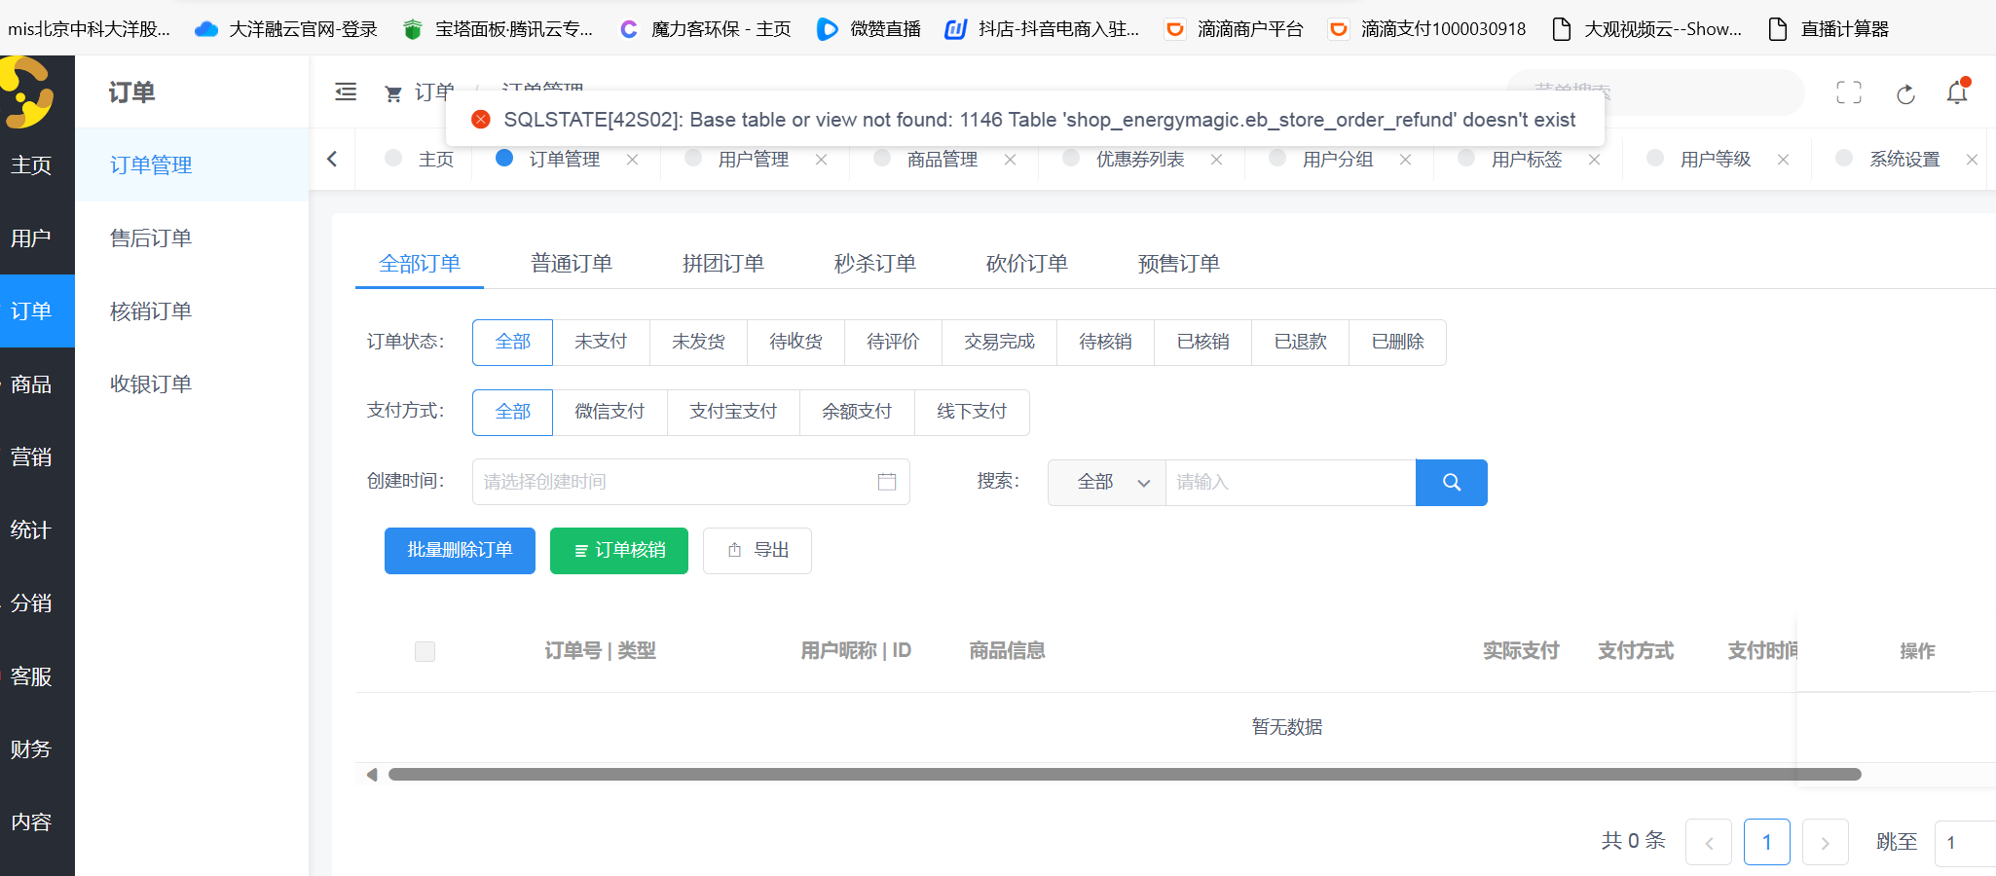Toggle fullscreen mode icon
The image size is (1996, 876).
(x=1849, y=92)
